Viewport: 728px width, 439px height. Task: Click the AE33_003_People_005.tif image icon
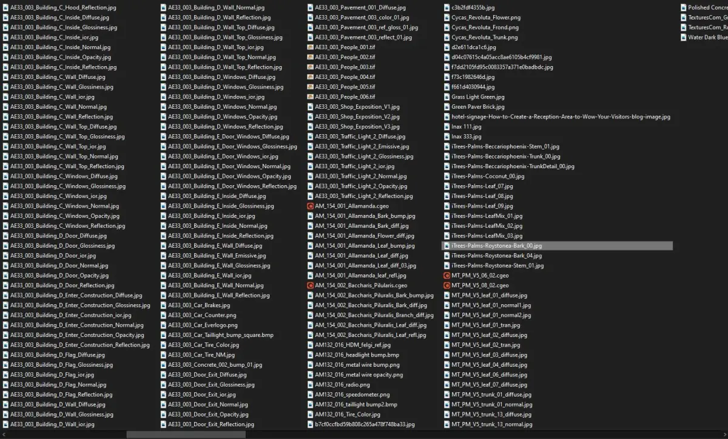[310, 87]
